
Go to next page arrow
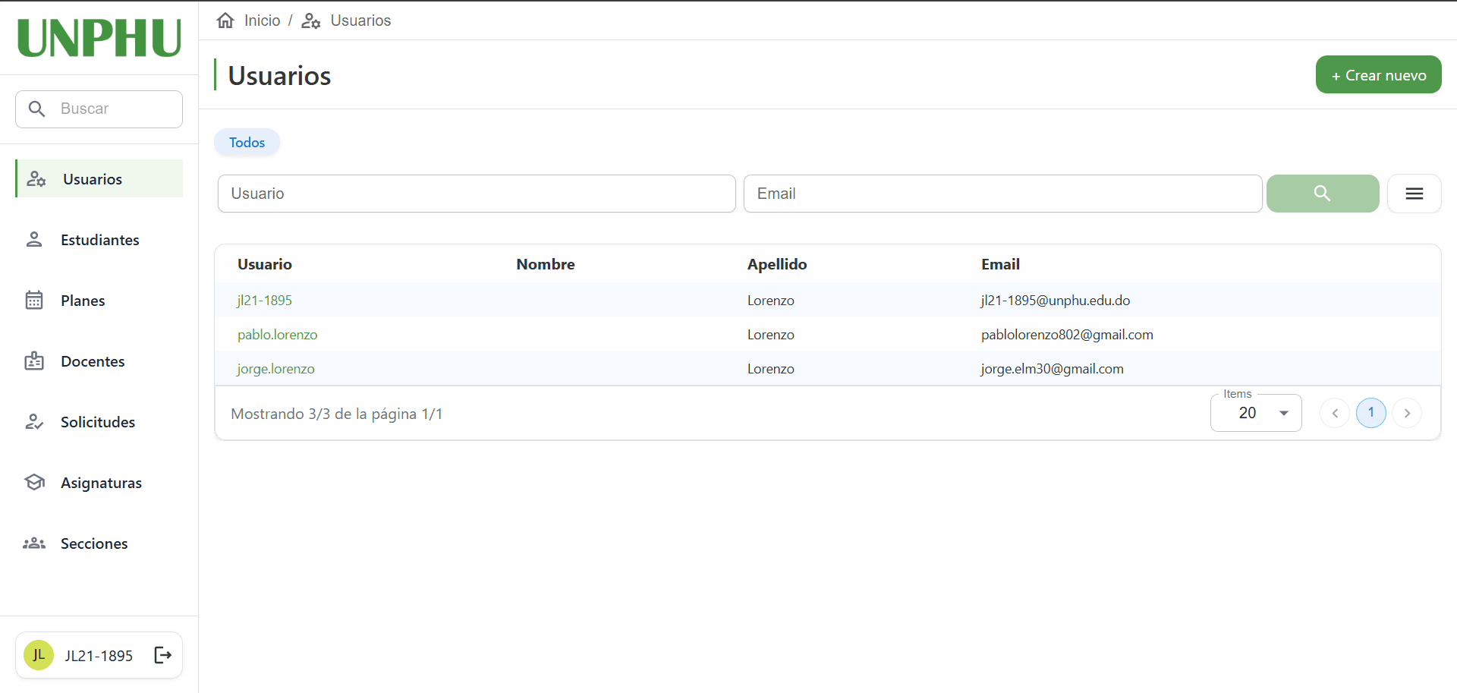[x=1407, y=413]
